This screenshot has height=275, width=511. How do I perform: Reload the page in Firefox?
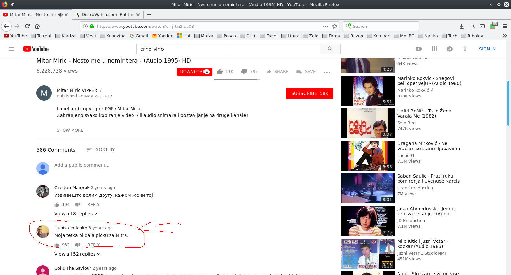click(27, 26)
